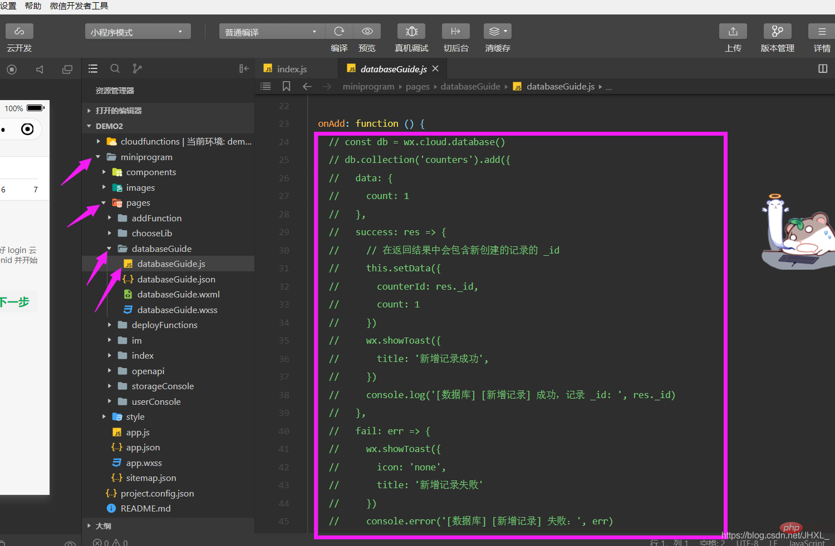
Task: Click the 编译 compile refresh icon
Action: point(339,31)
